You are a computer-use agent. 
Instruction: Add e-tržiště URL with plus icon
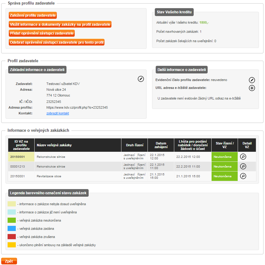click(x=252, y=88)
